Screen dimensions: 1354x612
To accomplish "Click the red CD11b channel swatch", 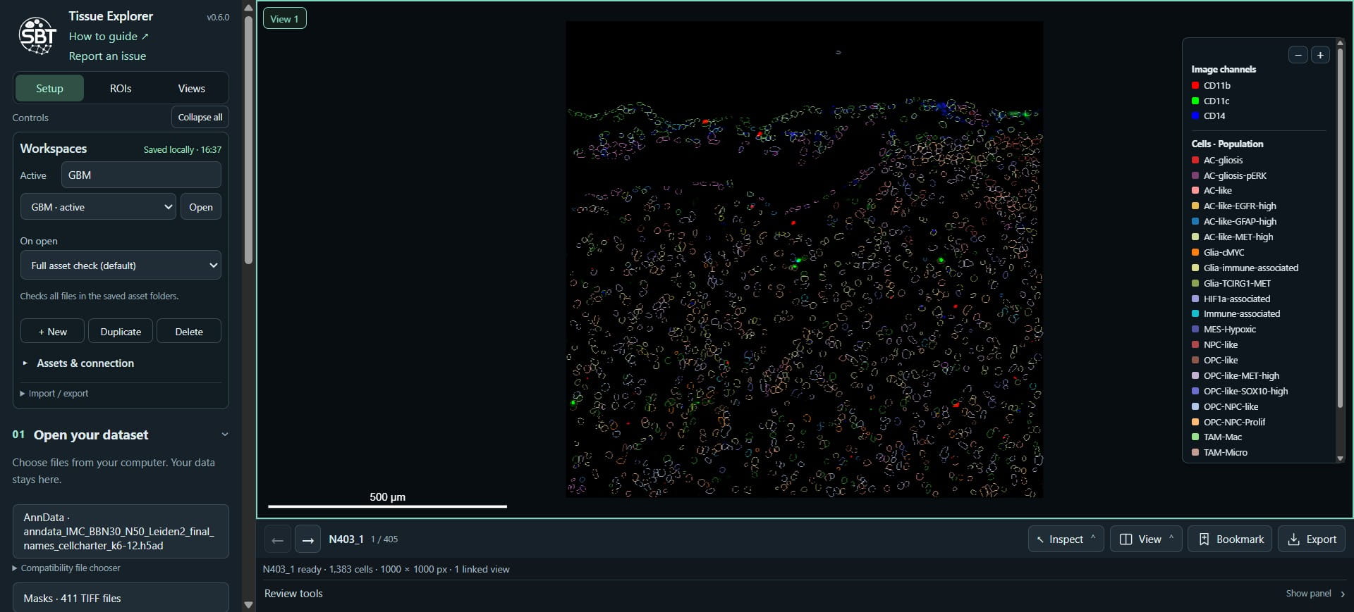I will (1195, 86).
